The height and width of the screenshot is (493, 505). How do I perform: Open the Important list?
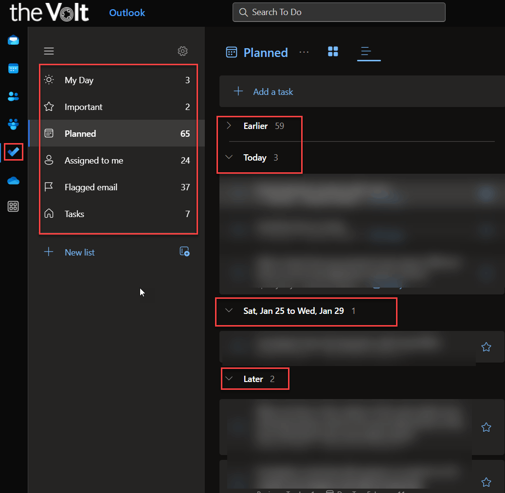[118, 107]
